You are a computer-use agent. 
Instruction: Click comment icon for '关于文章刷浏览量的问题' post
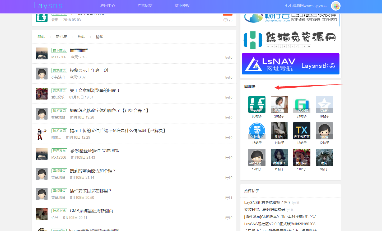coord(227,97)
